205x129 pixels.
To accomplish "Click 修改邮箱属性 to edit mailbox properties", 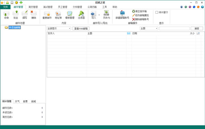I will [140, 15].
